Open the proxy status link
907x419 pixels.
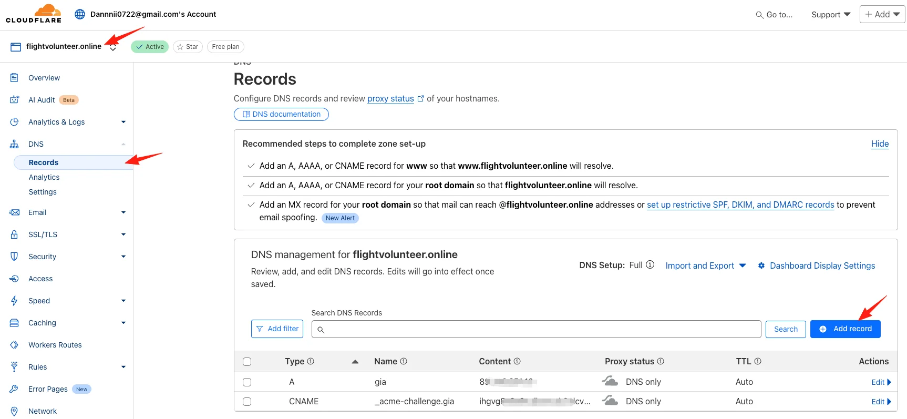(390, 98)
